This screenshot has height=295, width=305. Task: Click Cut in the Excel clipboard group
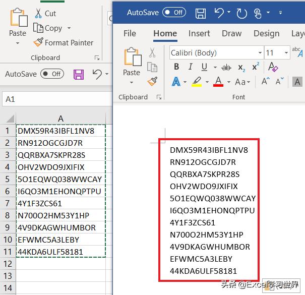45,14
